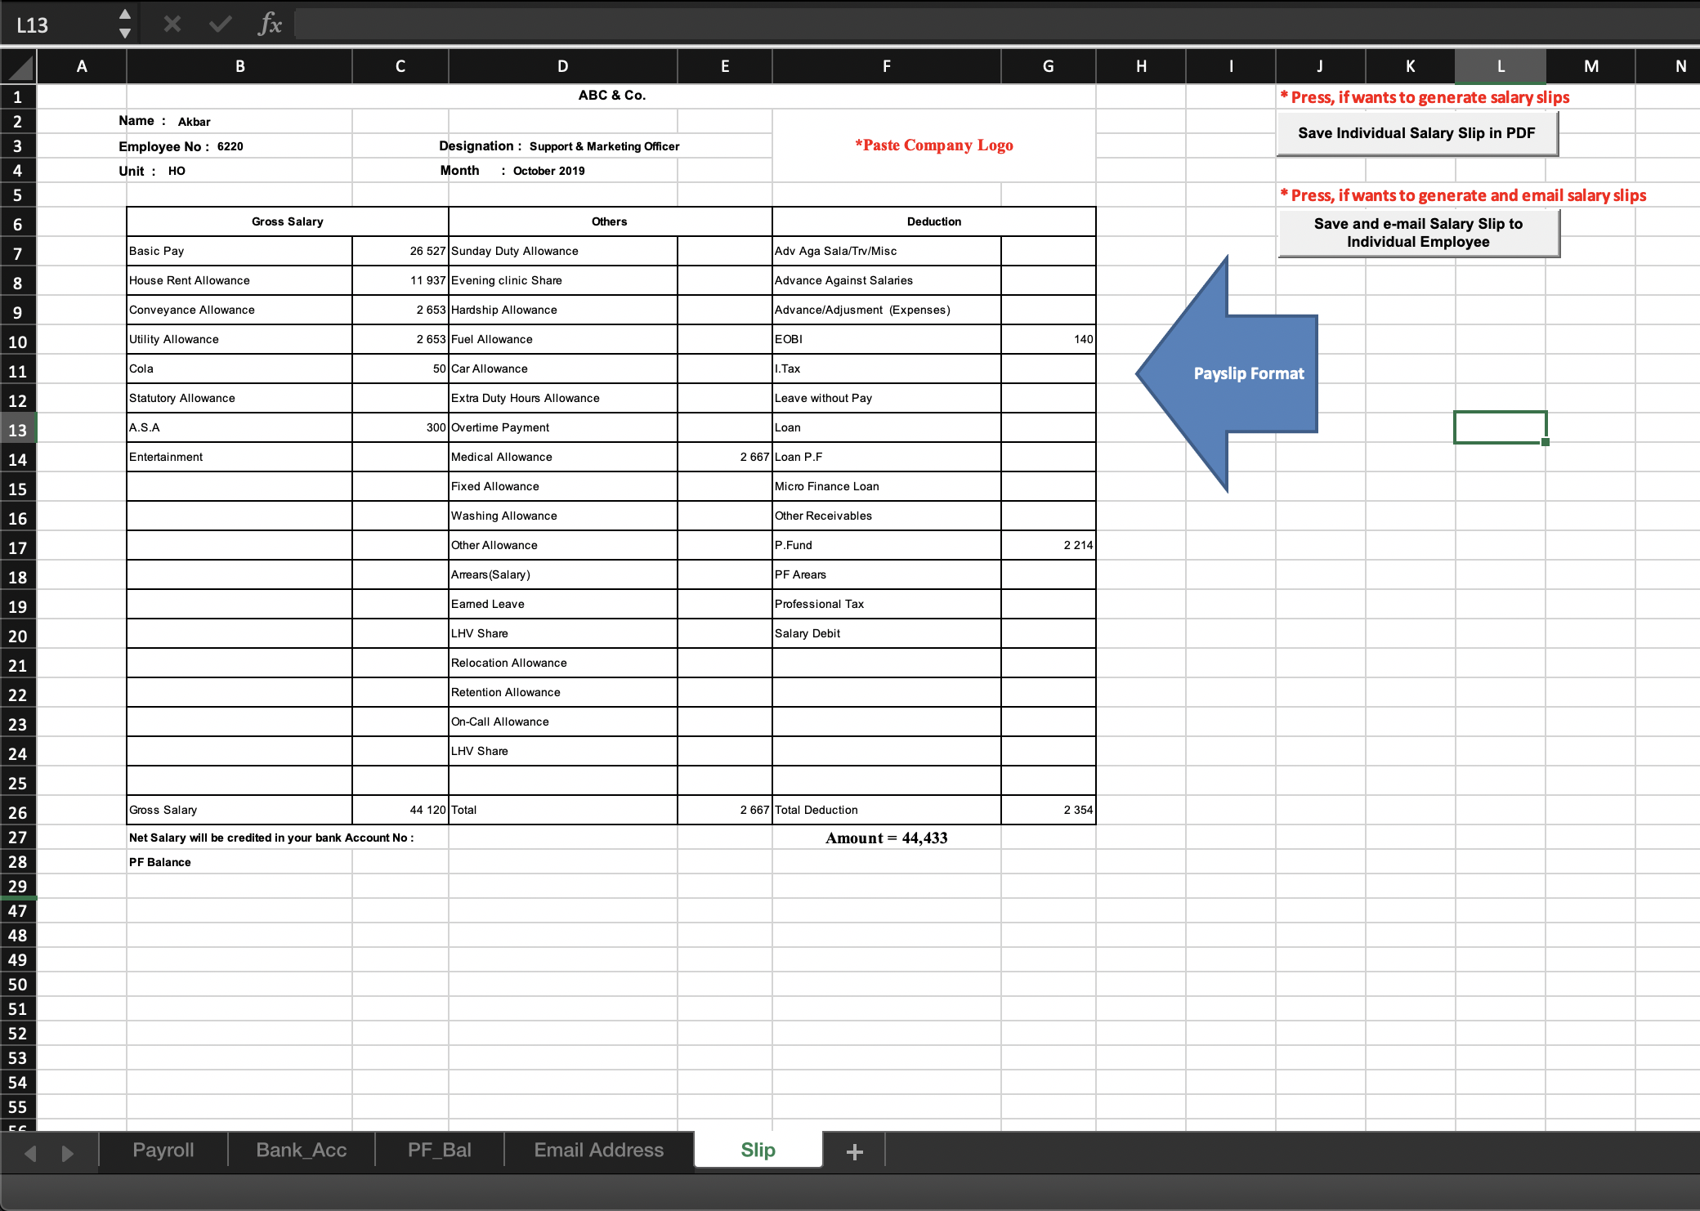This screenshot has width=1700, height=1211.
Task: Select row 47 header
Action: coord(18,910)
